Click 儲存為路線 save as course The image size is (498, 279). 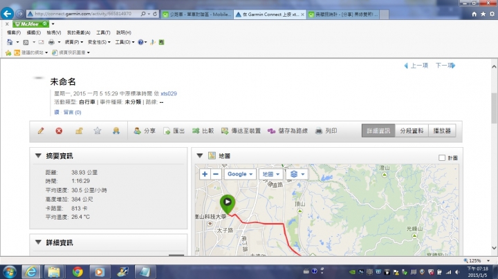point(288,131)
